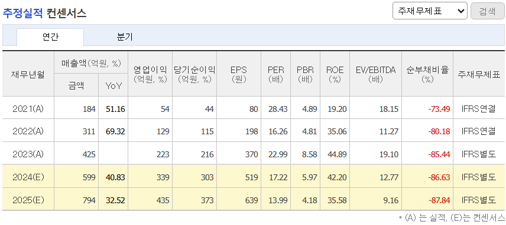This screenshot has height=225, width=506.
Task: Click the 2023 ROE value 44.89
Action: click(x=337, y=155)
